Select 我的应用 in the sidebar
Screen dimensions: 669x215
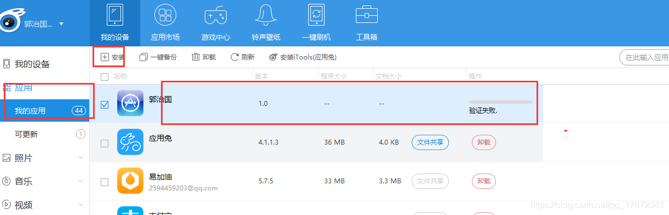tap(44, 111)
